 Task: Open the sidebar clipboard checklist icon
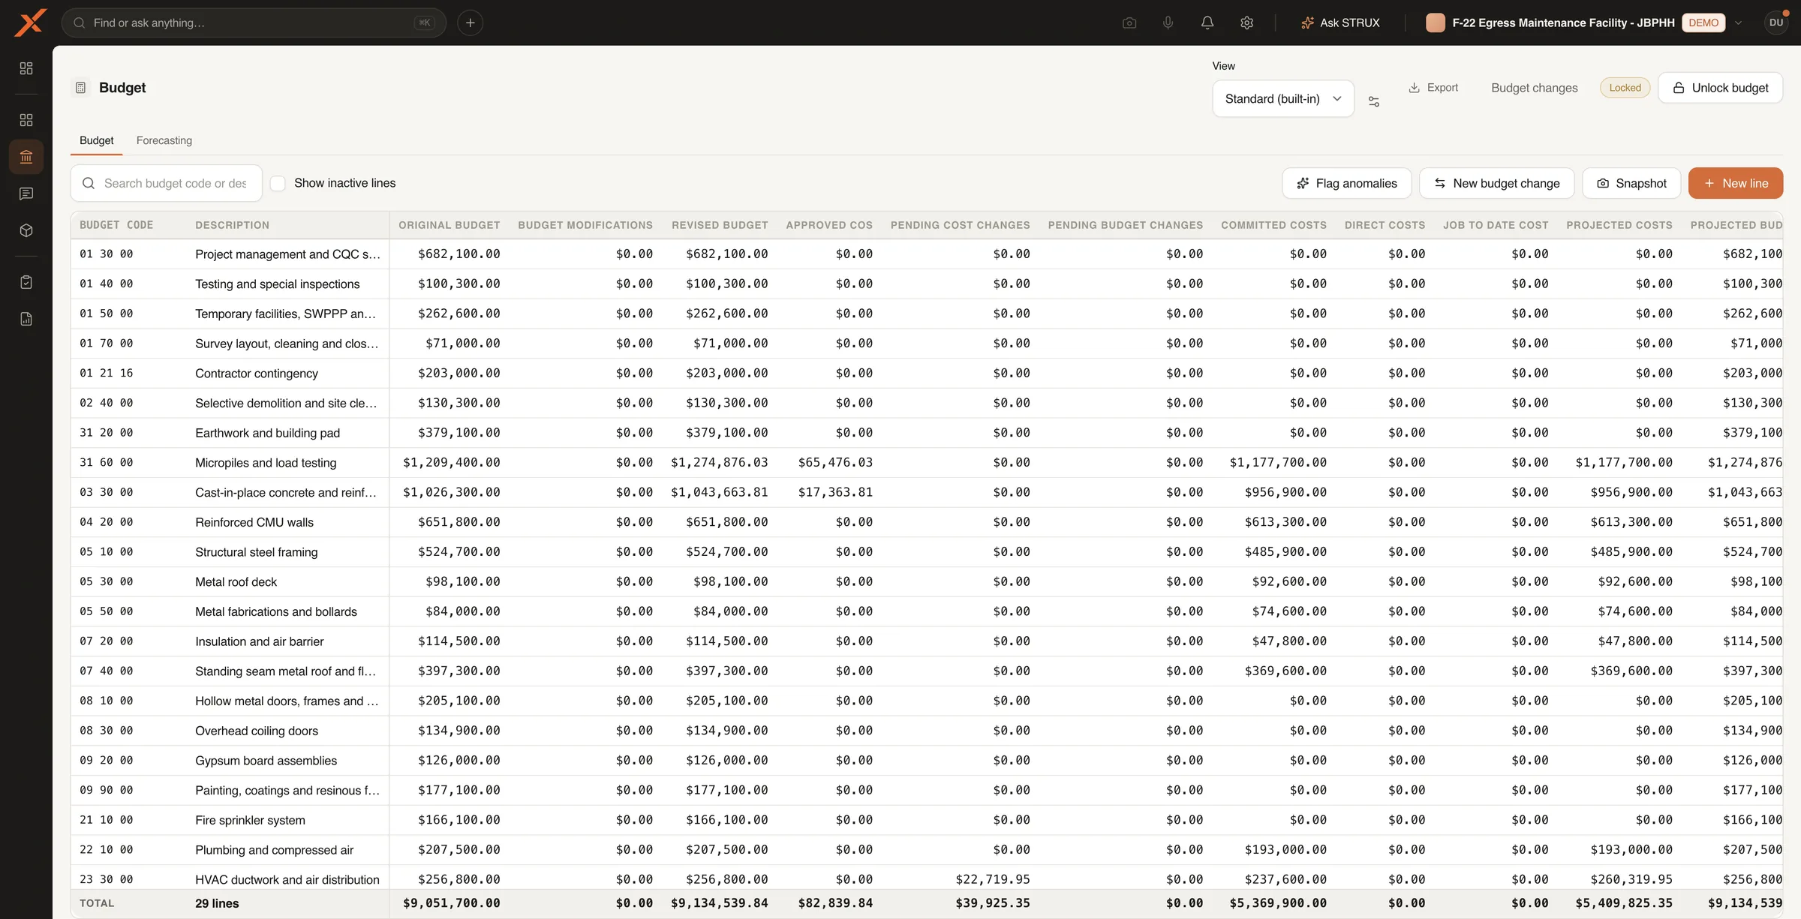(x=26, y=282)
